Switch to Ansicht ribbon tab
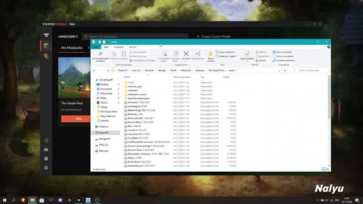 (132, 47)
